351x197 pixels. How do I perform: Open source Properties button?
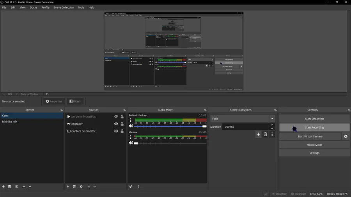click(54, 101)
